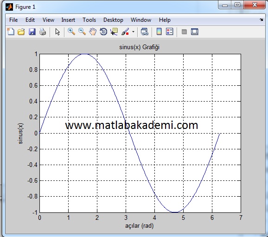This screenshot has height=237, width=268.
Task: Open the Tools menu
Action: tap(89, 20)
